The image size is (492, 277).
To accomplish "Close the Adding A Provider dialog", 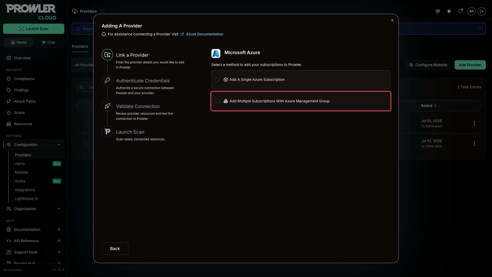I will (392, 20).
